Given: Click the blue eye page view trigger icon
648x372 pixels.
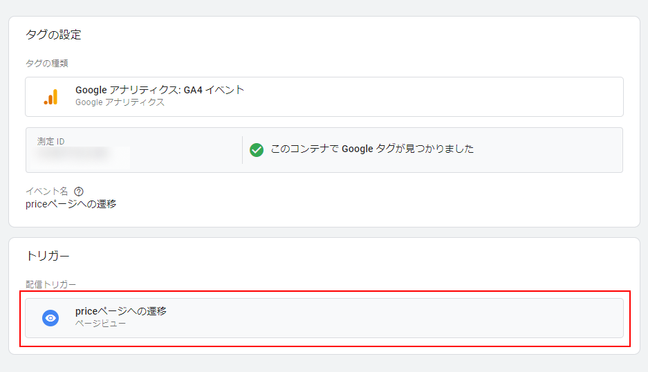Looking at the screenshot, I should (50, 318).
